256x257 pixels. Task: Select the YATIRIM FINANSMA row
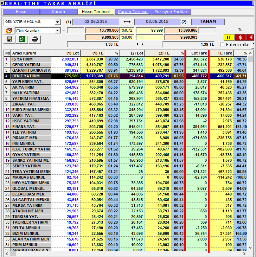coord(126,98)
